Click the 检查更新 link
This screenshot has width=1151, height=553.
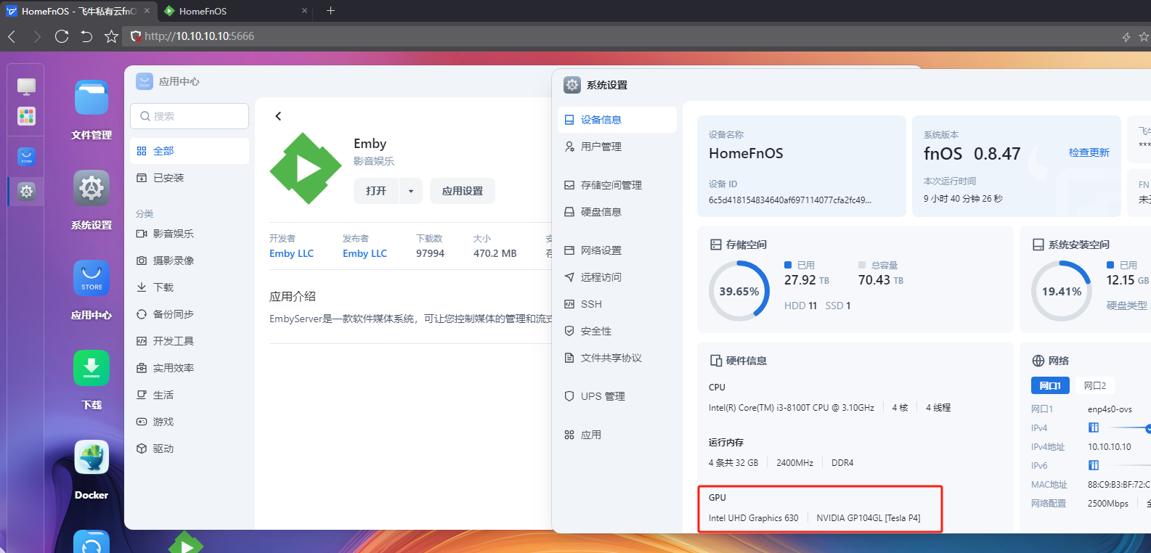(x=1089, y=152)
